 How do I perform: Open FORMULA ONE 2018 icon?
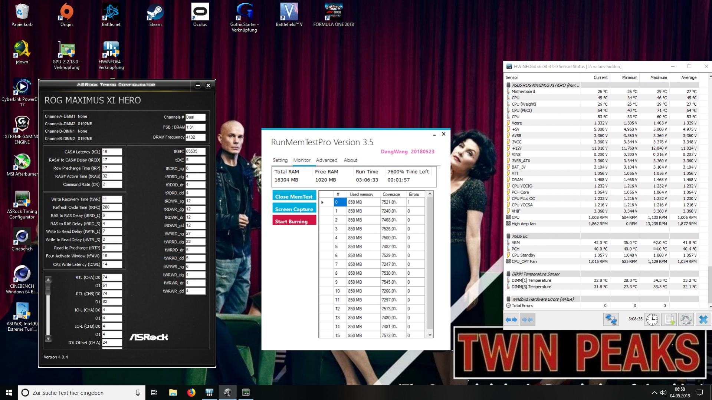point(334,15)
